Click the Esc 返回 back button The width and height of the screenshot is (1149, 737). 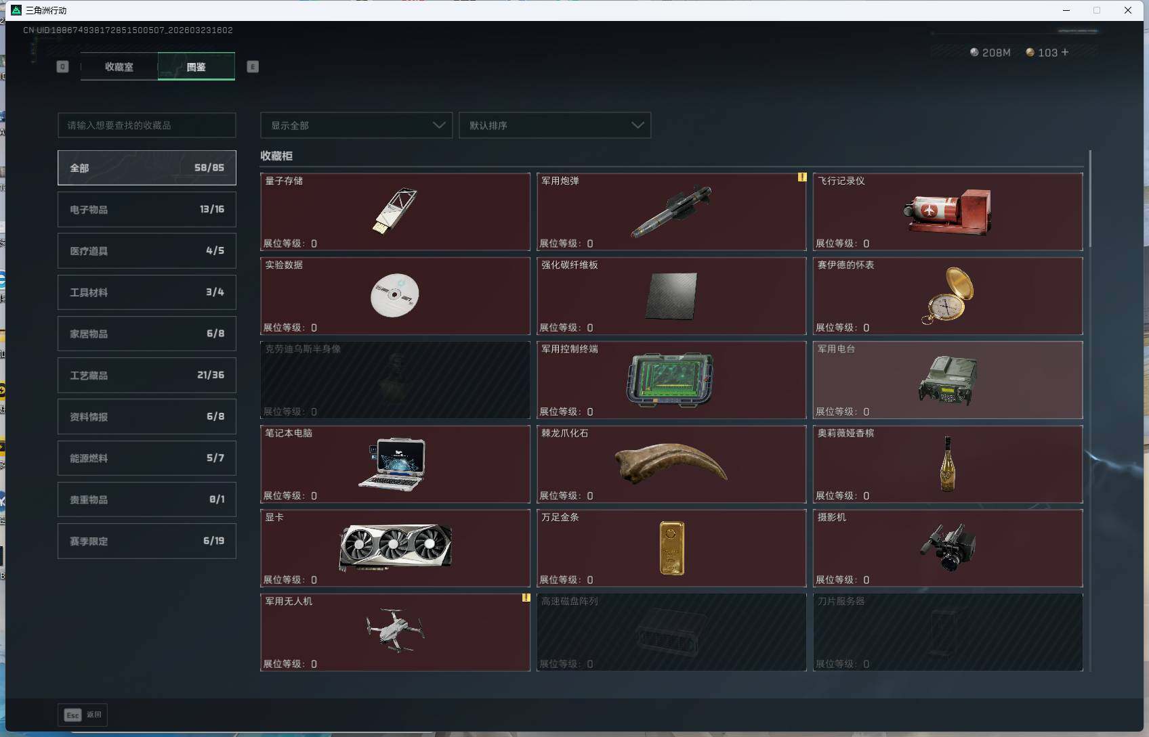[x=83, y=715]
